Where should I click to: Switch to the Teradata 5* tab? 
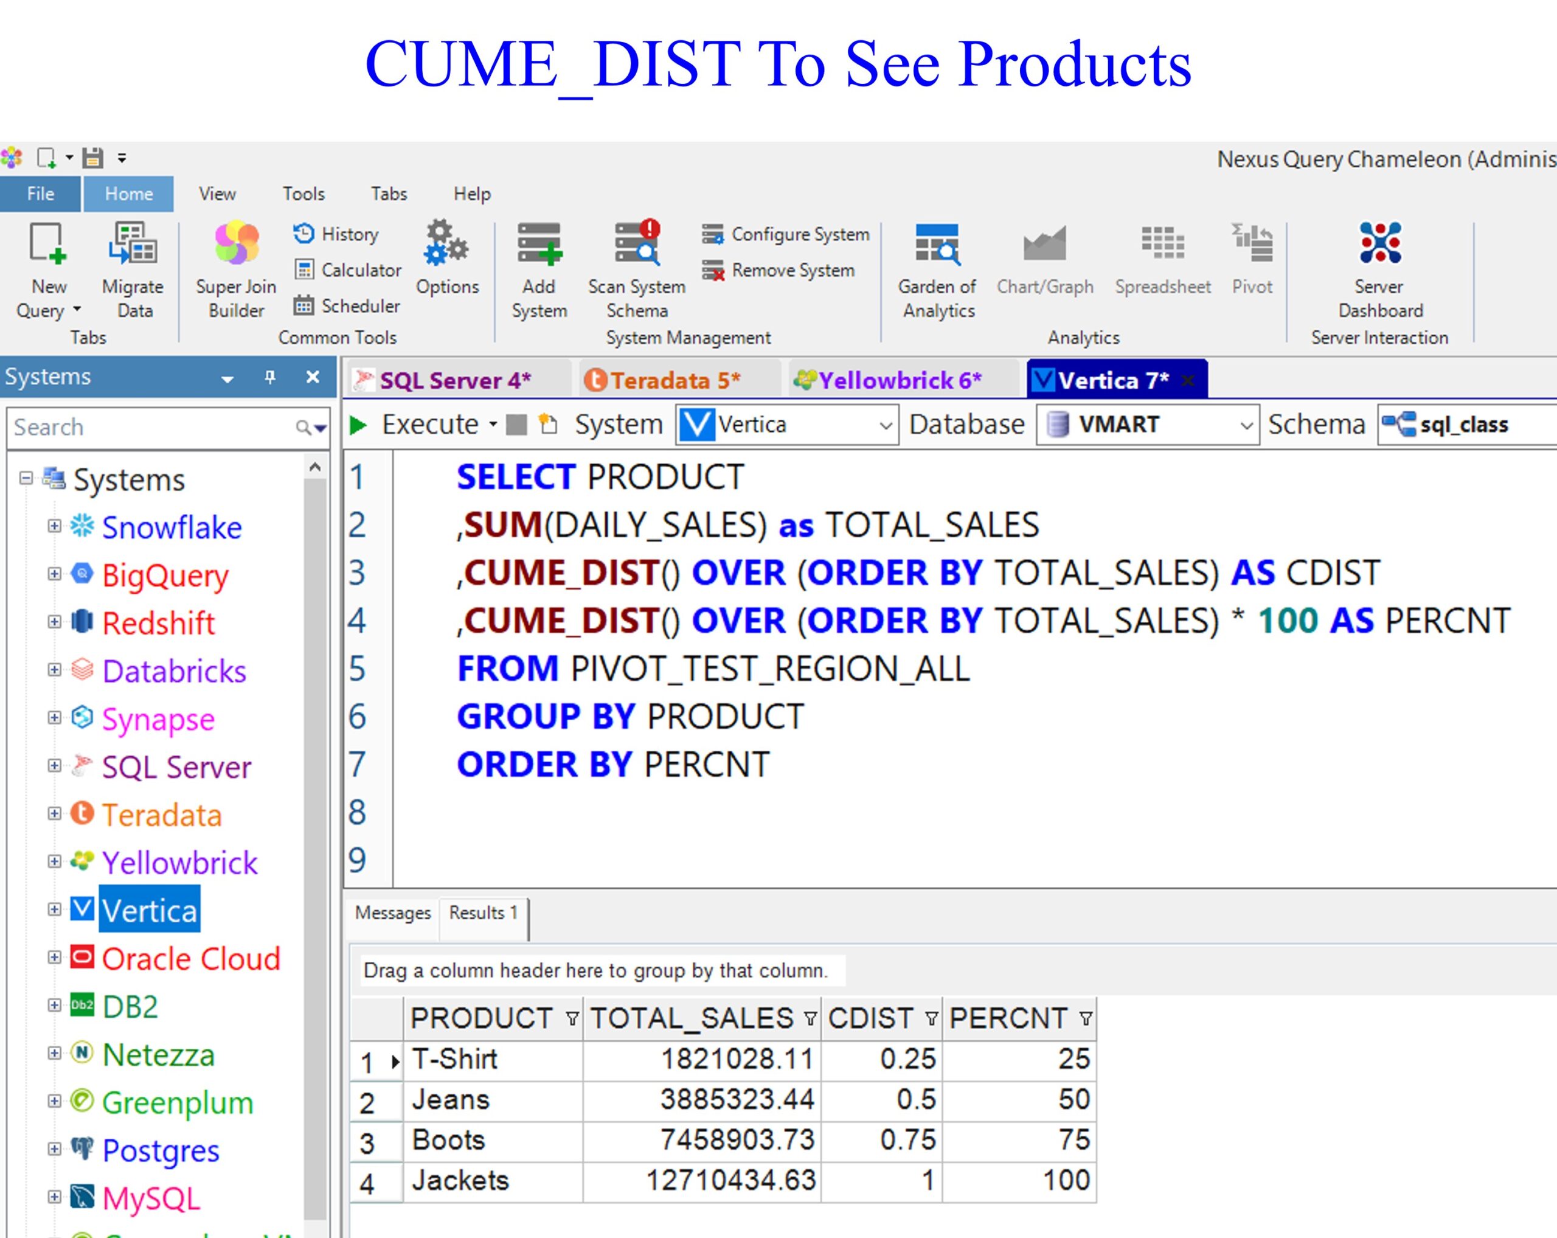[664, 380]
